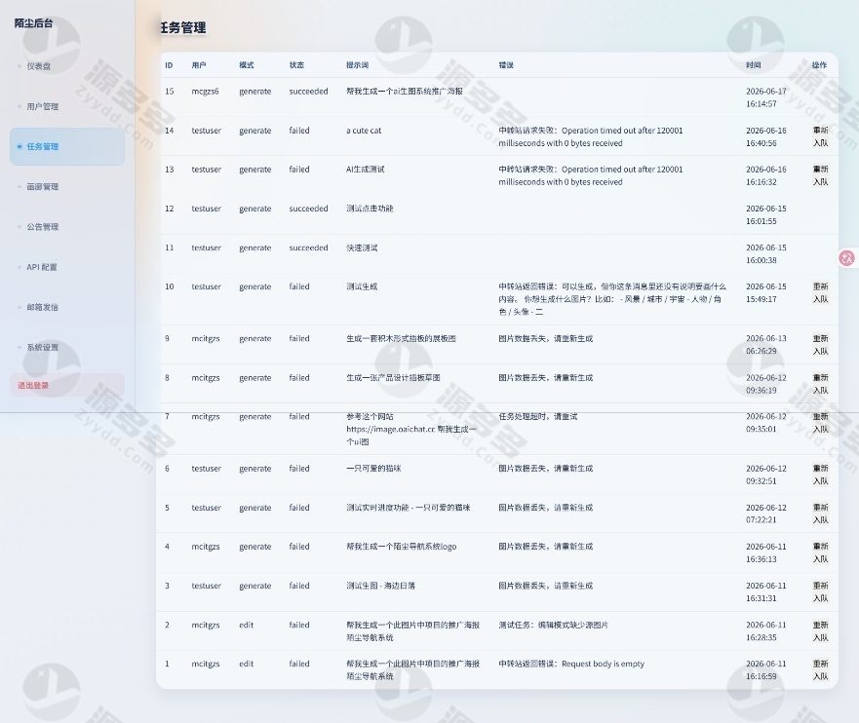
Task: Click the 时间 column header
Action: pos(754,65)
